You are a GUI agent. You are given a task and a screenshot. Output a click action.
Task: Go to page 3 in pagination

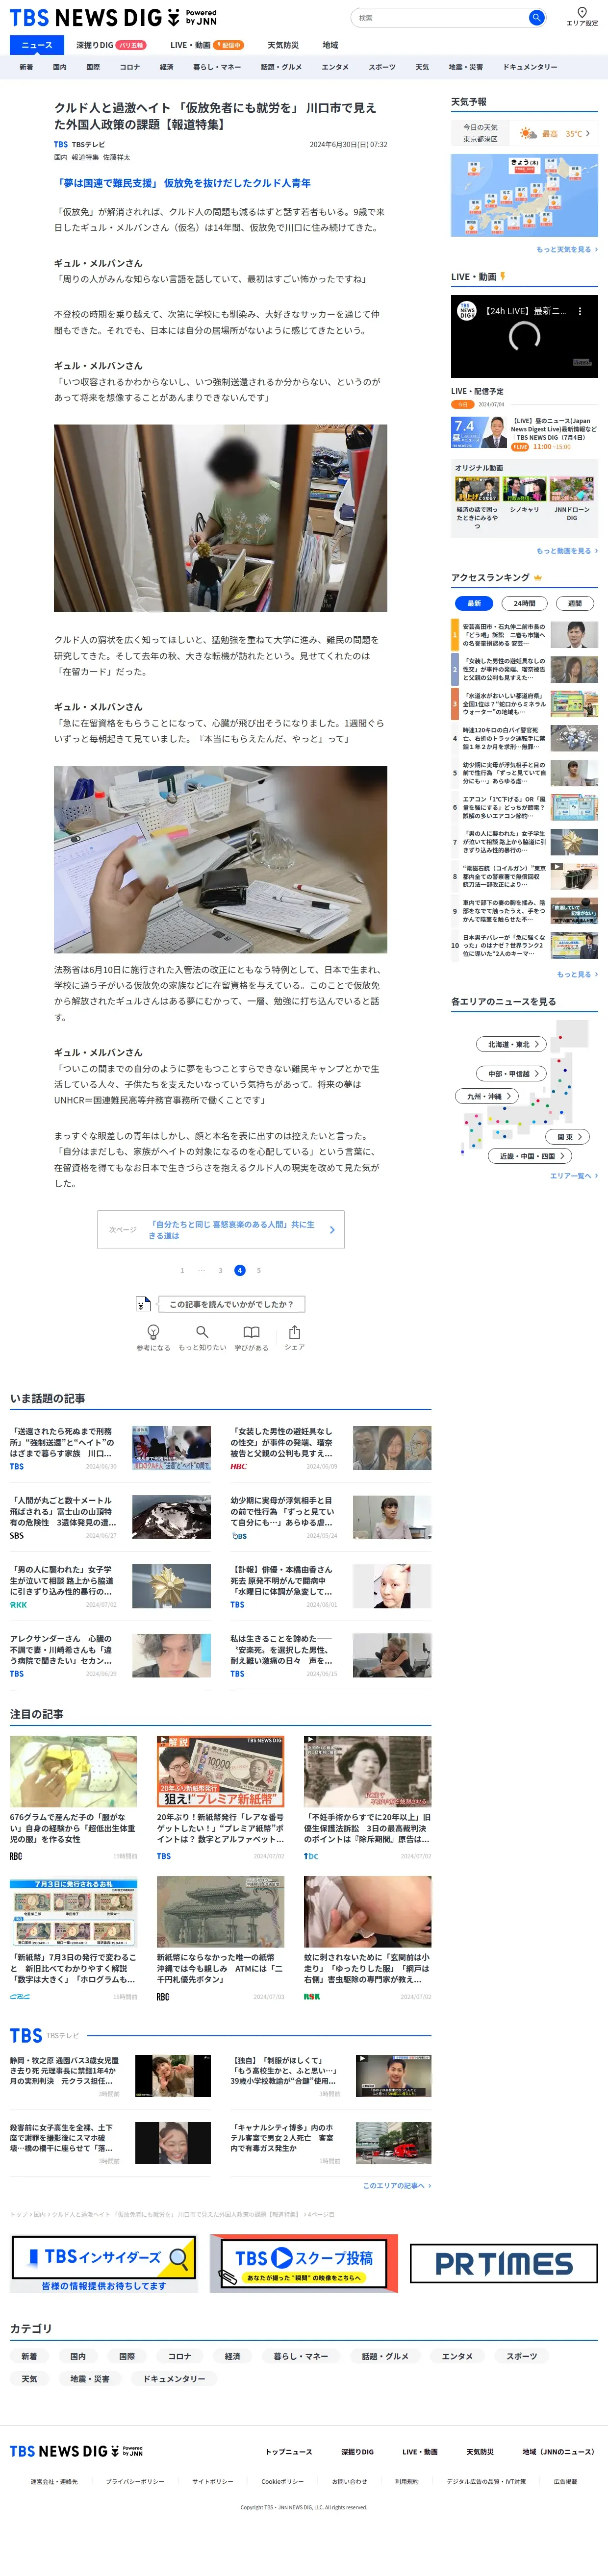(220, 1270)
